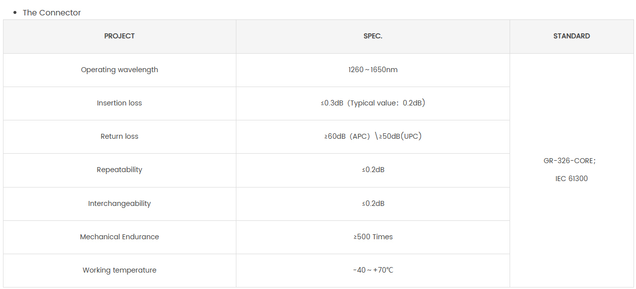The image size is (636, 289).
Task: Select the Operating wavelength row label
Action: pyautogui.click(x=119, y=70)
